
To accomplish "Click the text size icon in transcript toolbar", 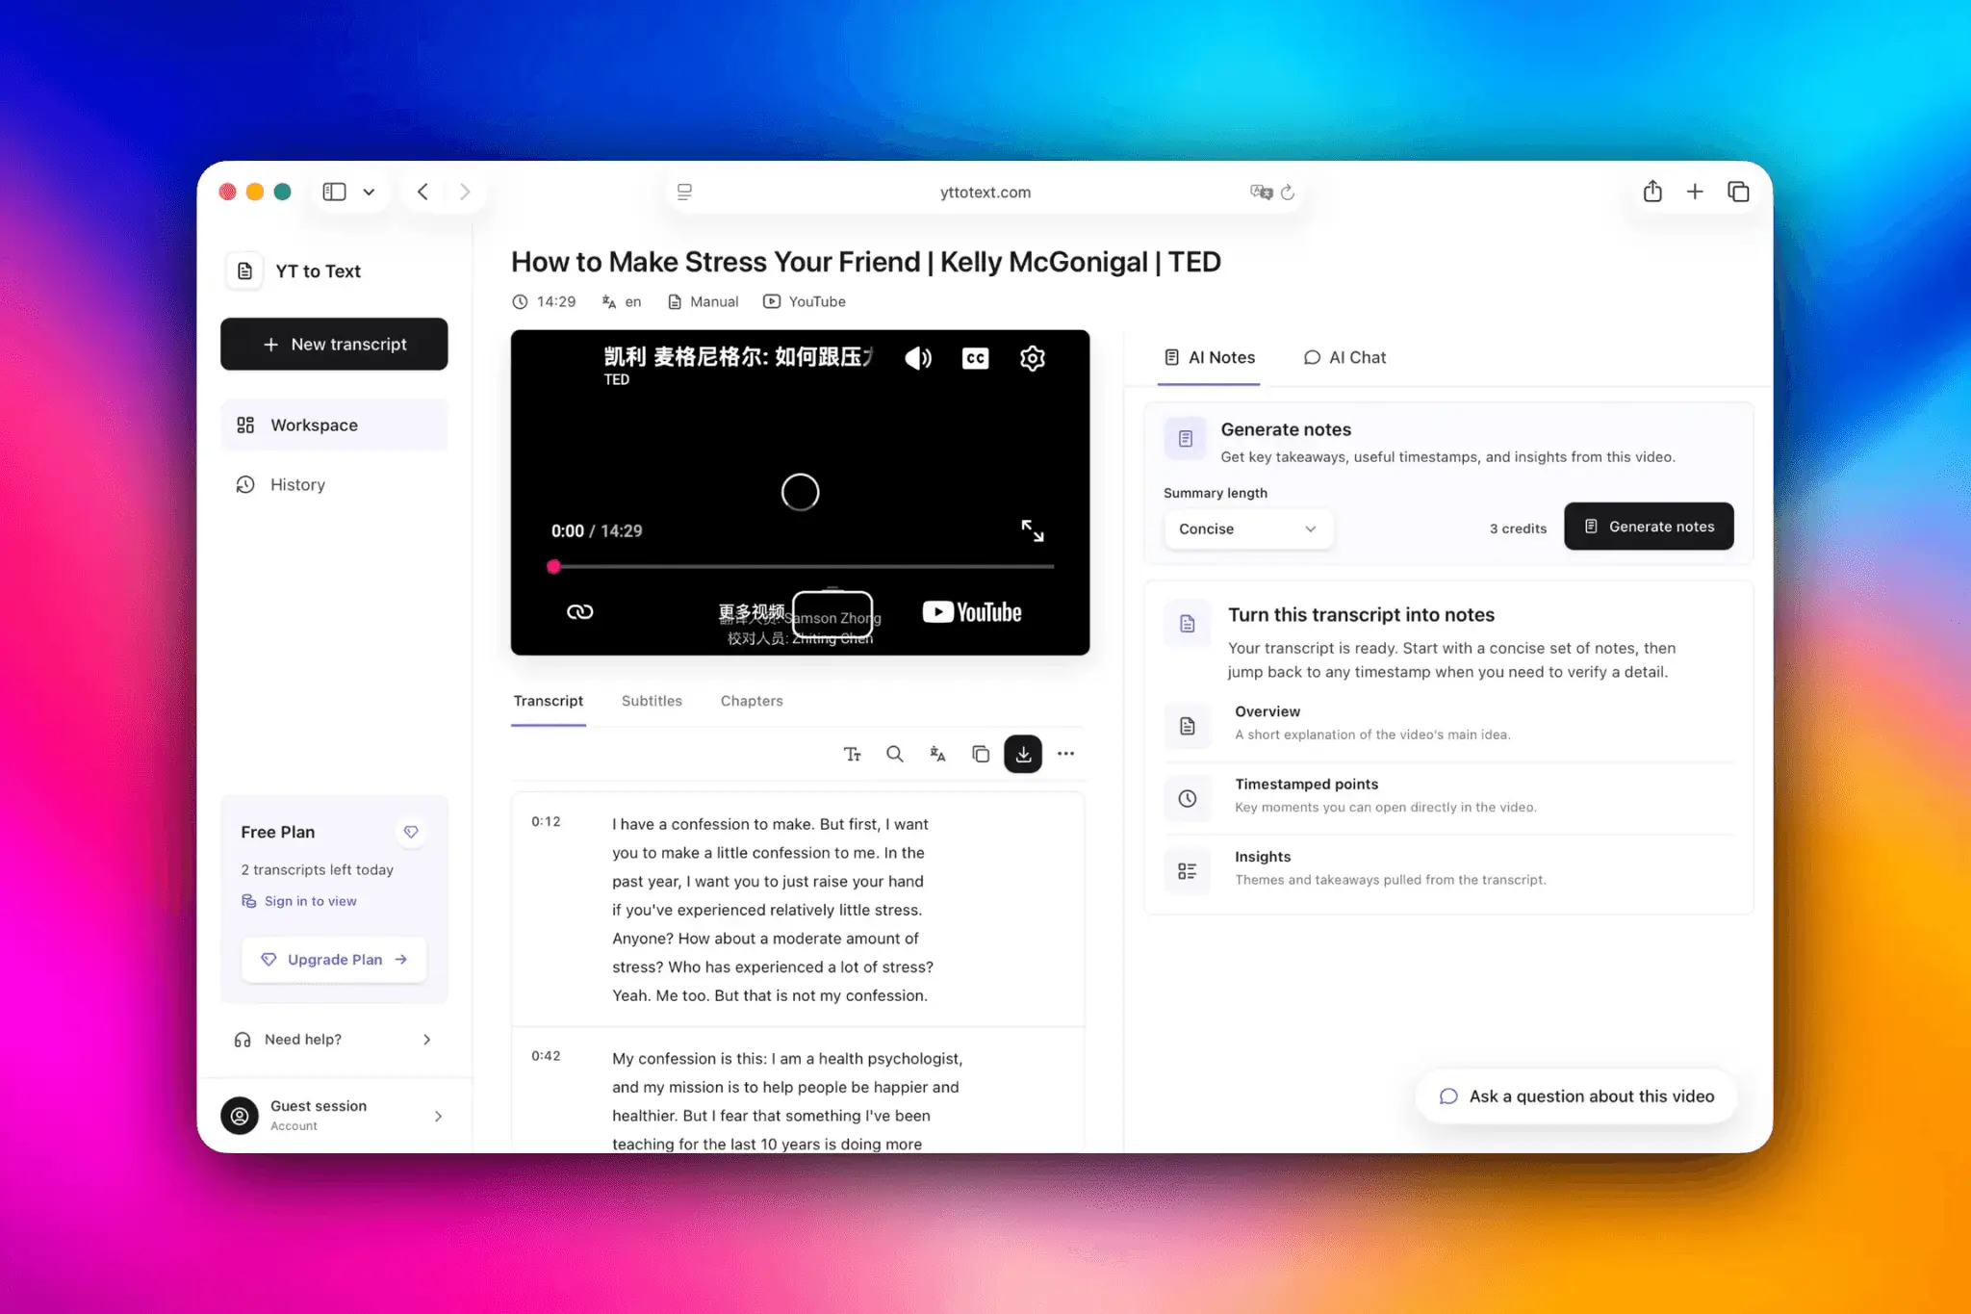I will coord(852,754).
